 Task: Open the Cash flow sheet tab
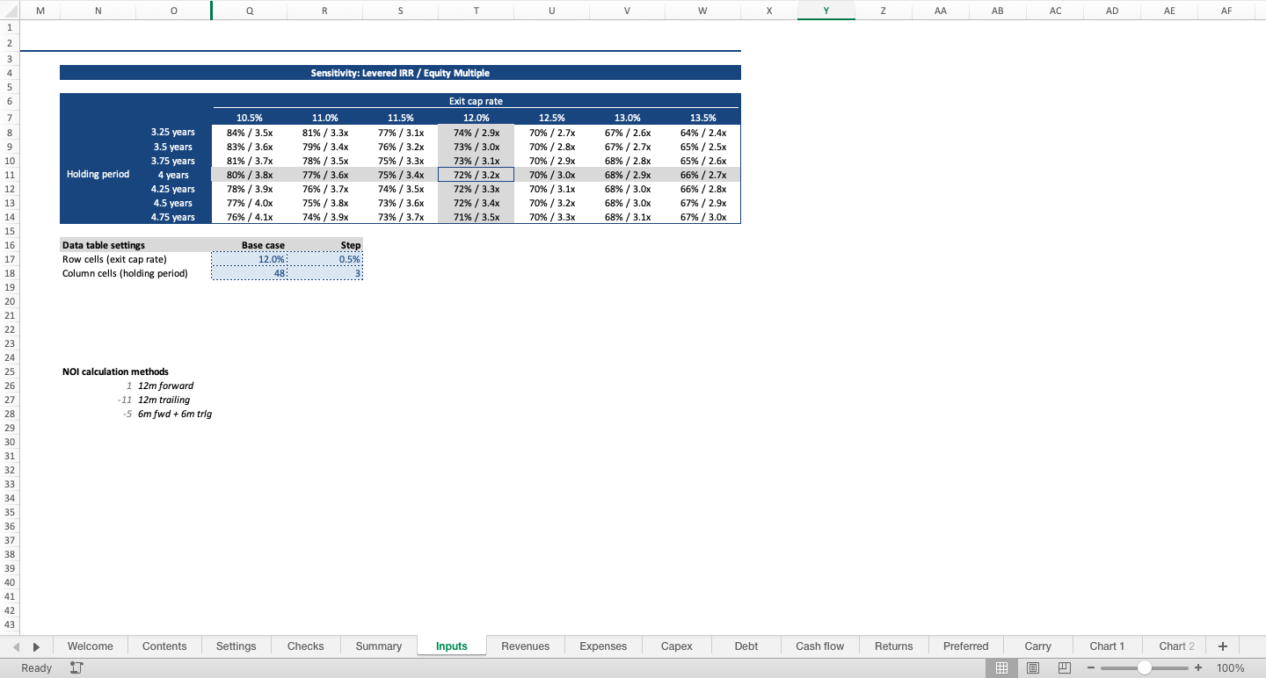coord(819,646)
